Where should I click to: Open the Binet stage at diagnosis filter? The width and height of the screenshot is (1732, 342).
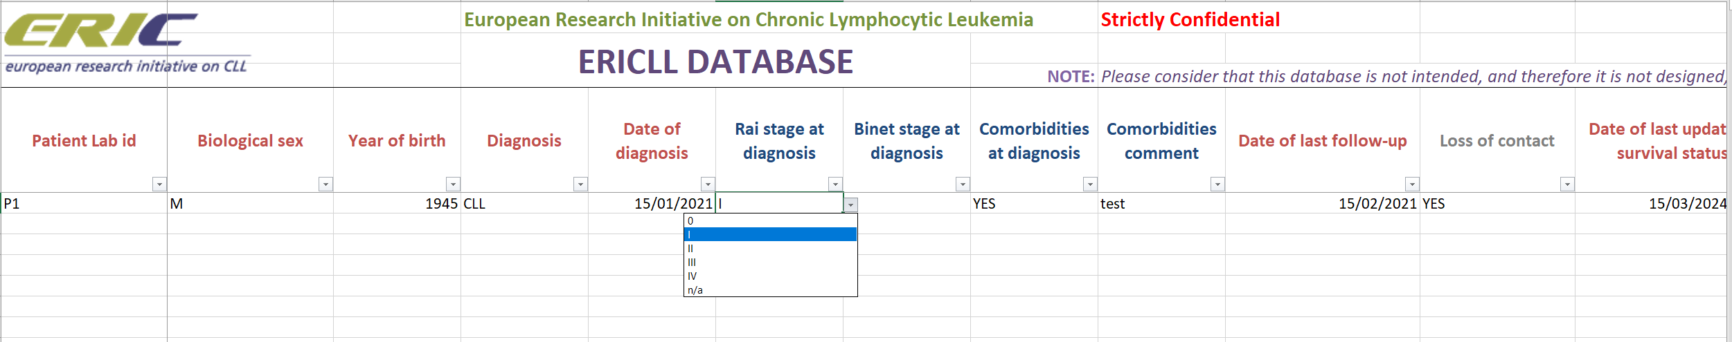(x=963, y=184)
